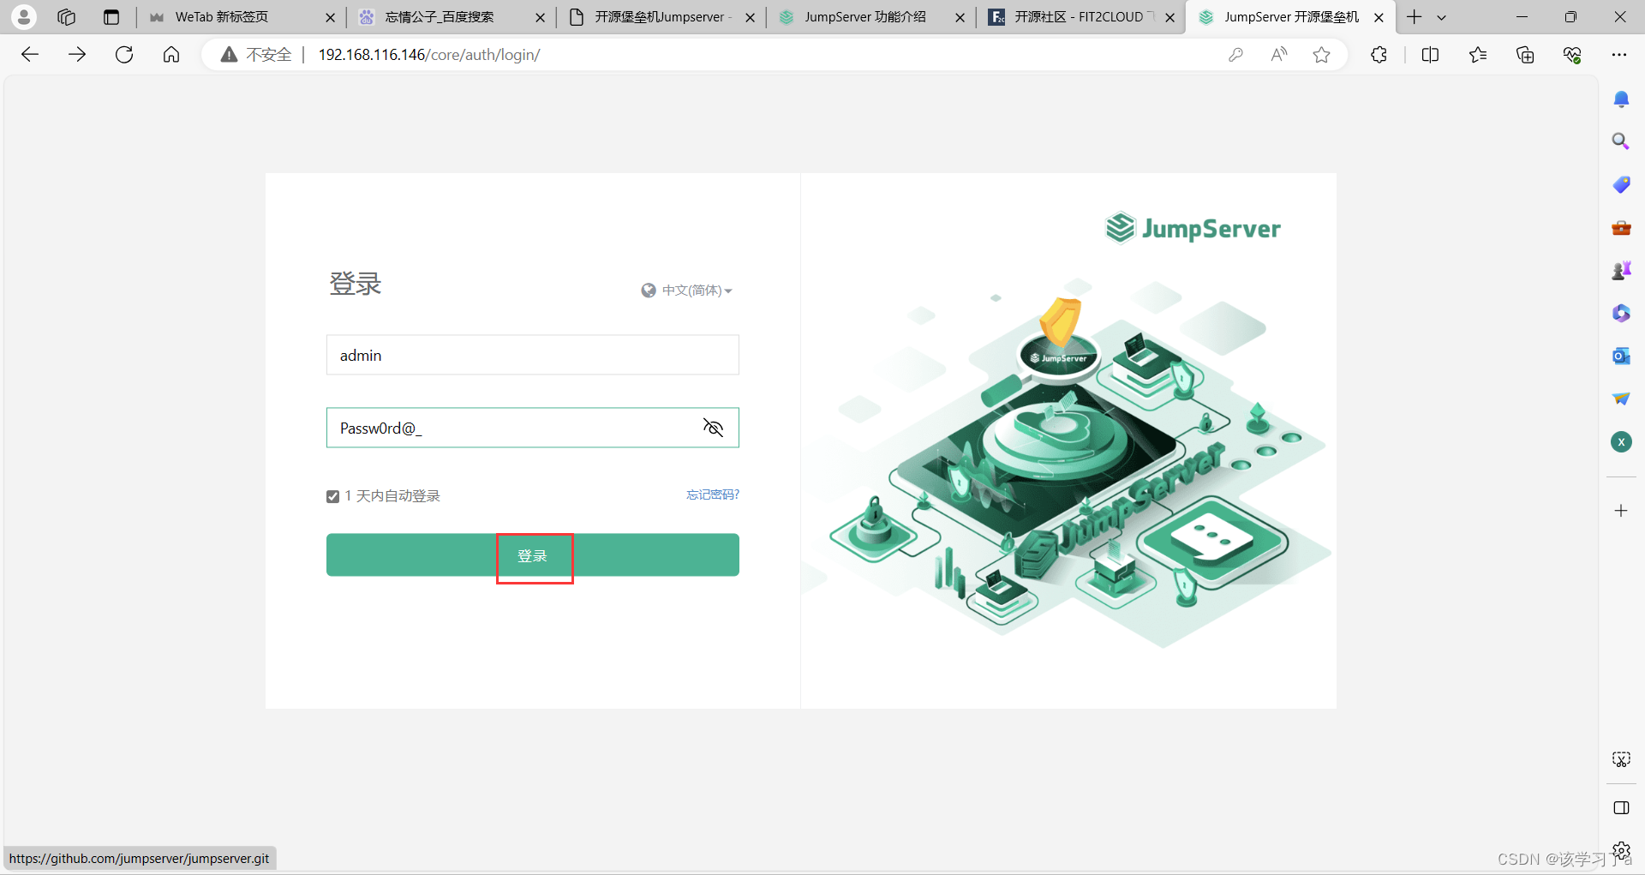Screen dimensions: 1645x875
Task: Open the sidebar Drop paper plane icon
Action: pyautogui.click(x=1621, y=399)
